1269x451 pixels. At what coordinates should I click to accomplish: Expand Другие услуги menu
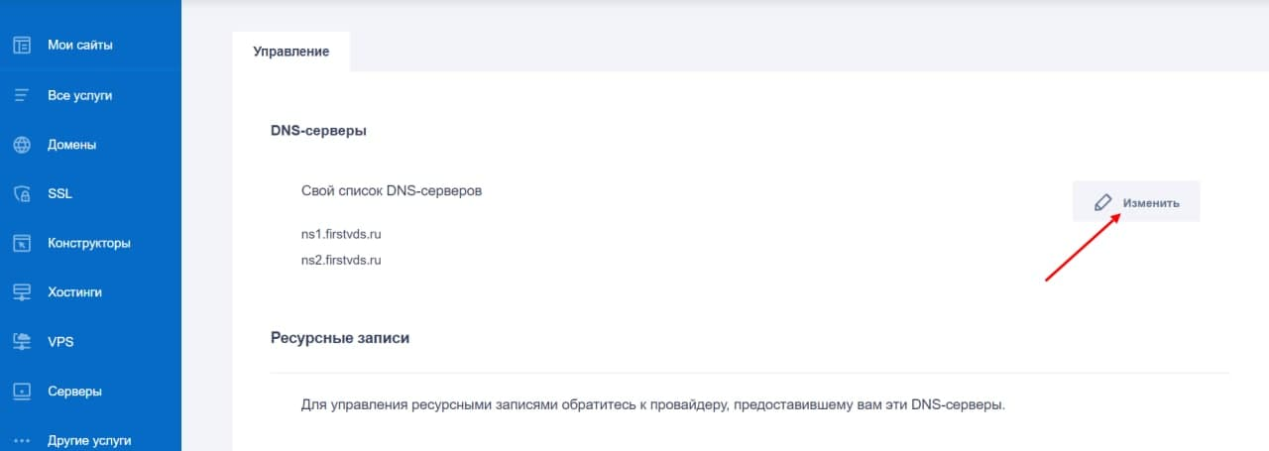[90, 440]
